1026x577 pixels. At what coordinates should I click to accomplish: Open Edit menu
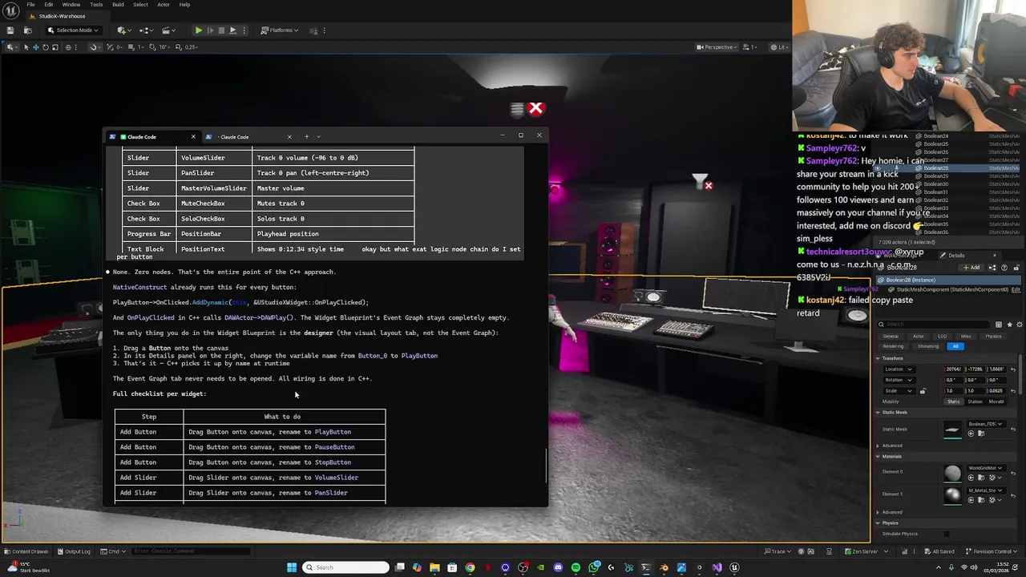coord(49,5)
